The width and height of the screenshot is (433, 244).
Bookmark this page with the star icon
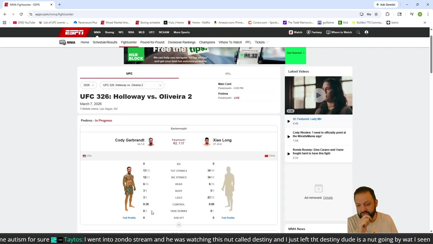(376, 14)
